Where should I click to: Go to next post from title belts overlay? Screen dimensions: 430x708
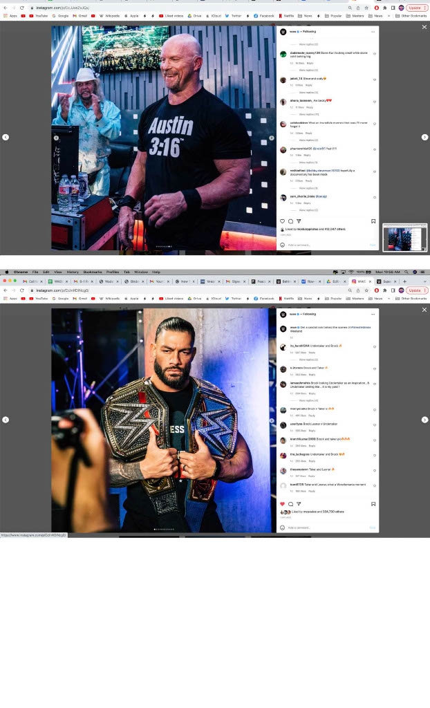[x=424, y=420]
